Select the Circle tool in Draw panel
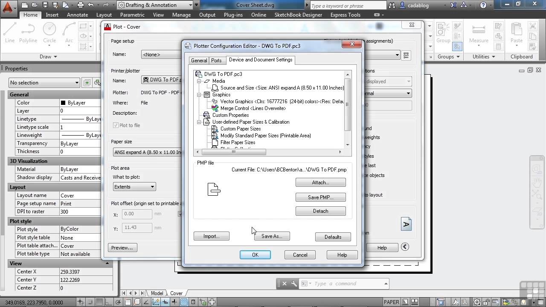This screenshot has width=546, height=307. (49, 33)
